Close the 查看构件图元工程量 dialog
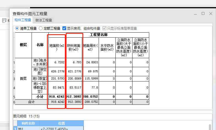Viewport: 216px width, 130px height. click(x=211, y=13)
